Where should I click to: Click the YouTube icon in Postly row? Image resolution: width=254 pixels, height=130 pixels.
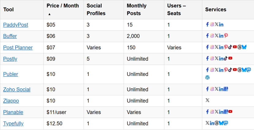pos(230,59)
